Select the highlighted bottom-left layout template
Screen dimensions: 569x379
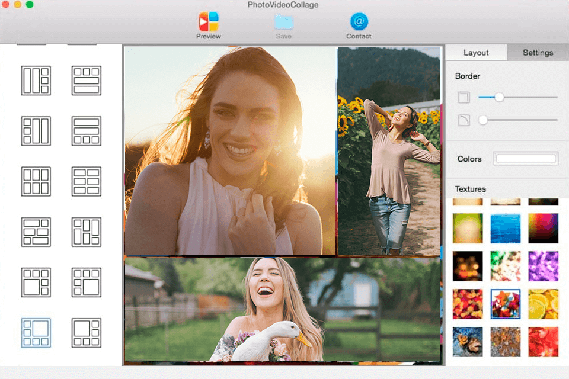(x=36, y=333)
